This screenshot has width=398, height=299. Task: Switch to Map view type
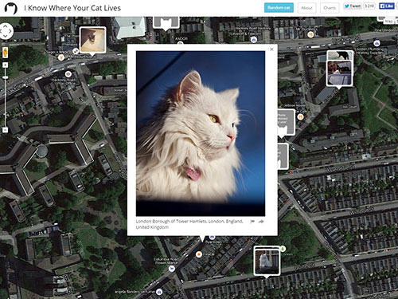[x=389, y=21]
